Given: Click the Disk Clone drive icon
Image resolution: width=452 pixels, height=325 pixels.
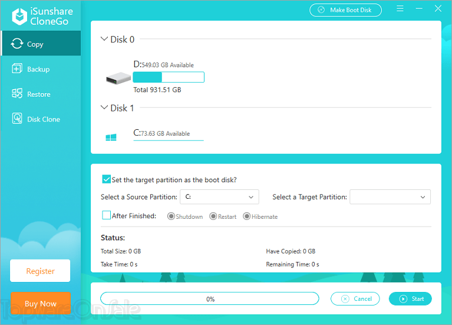Looking at the screenshot, I should [17, 119].
